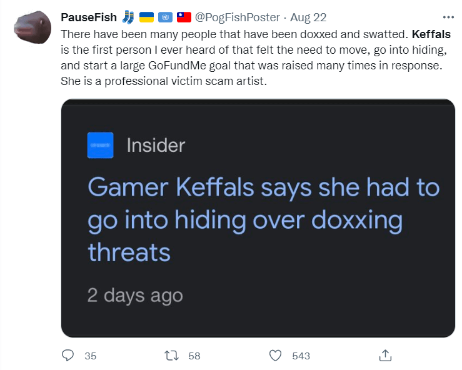Click the Ukraine flag emoji in name
The height and width of the screenshot is (370, 462).
click(x=146, y=17)
